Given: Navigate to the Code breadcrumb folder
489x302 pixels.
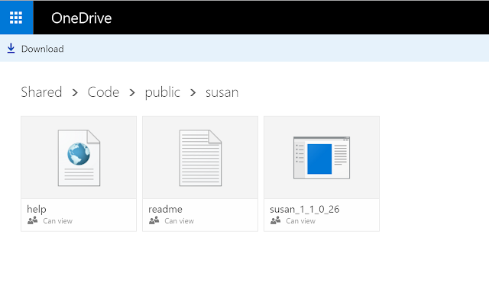Looking at the screenshot, I should click(103, 92).
